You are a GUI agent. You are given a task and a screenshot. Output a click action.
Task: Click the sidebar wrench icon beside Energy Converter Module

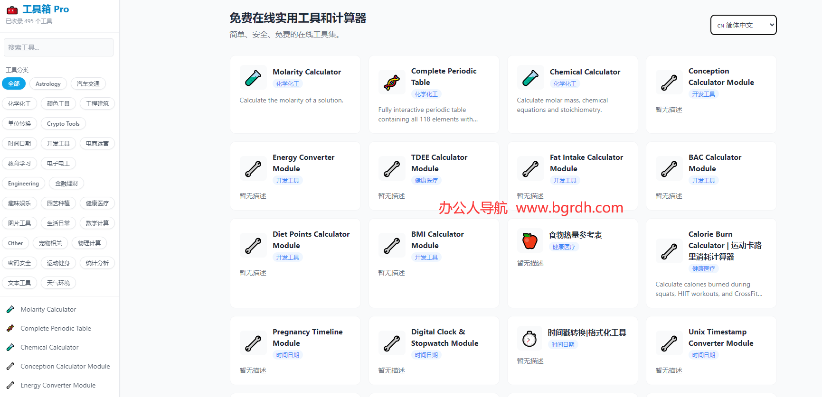(10, 385)
